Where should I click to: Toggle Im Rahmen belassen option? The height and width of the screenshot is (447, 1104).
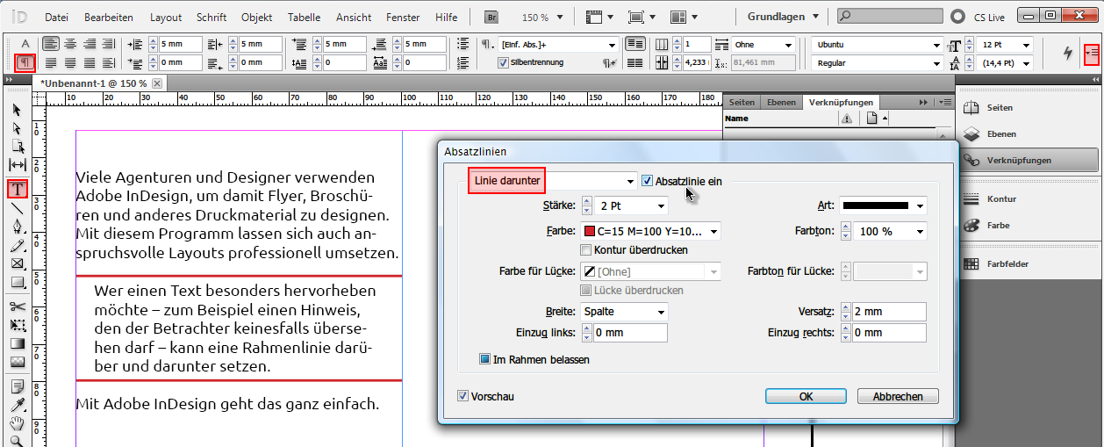(x=484, y=359)
